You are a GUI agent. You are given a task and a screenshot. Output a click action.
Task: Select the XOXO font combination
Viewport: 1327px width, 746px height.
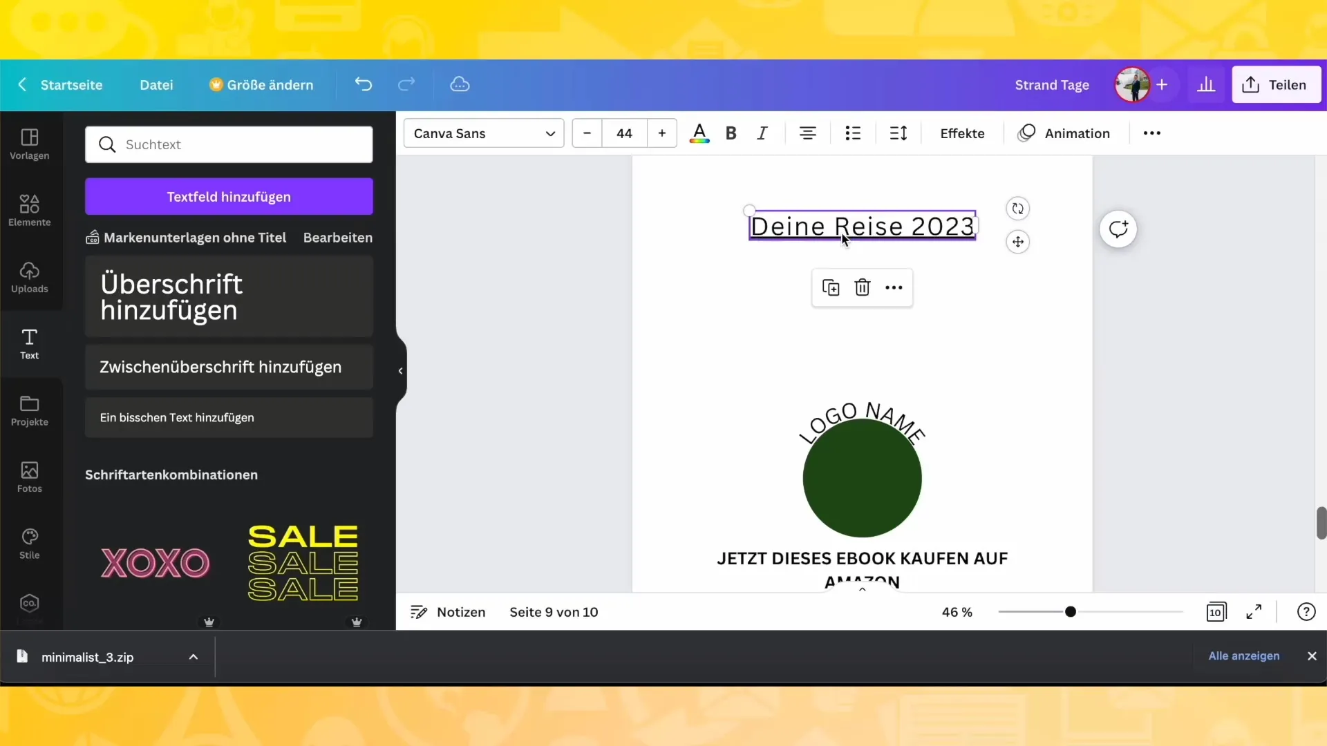156,563
